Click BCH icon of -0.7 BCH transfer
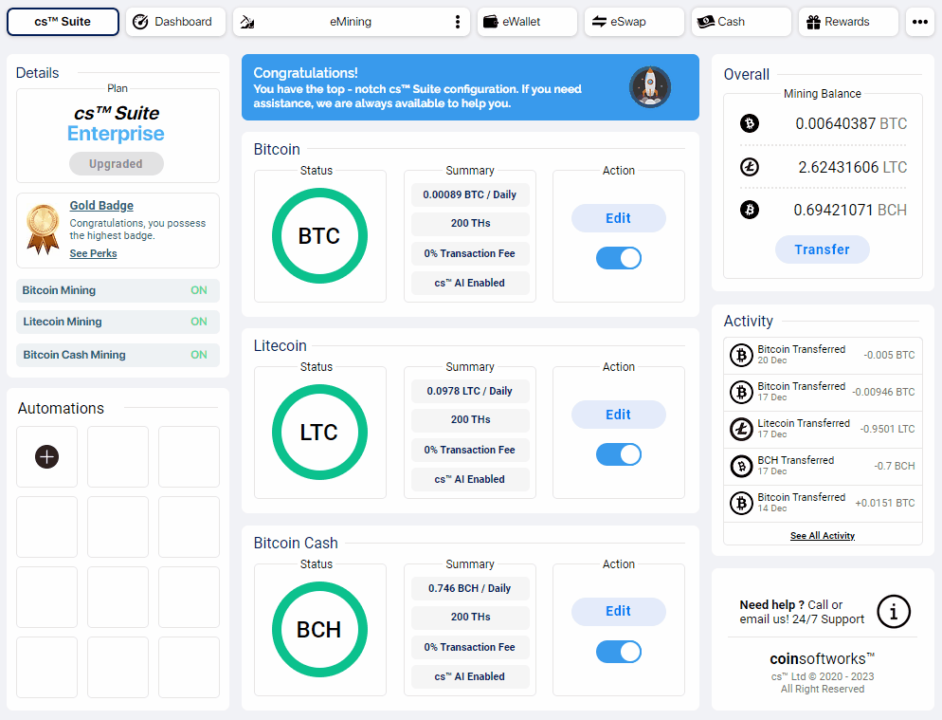The height and width of the screenshot is (720, 942). tap(741, 466)
